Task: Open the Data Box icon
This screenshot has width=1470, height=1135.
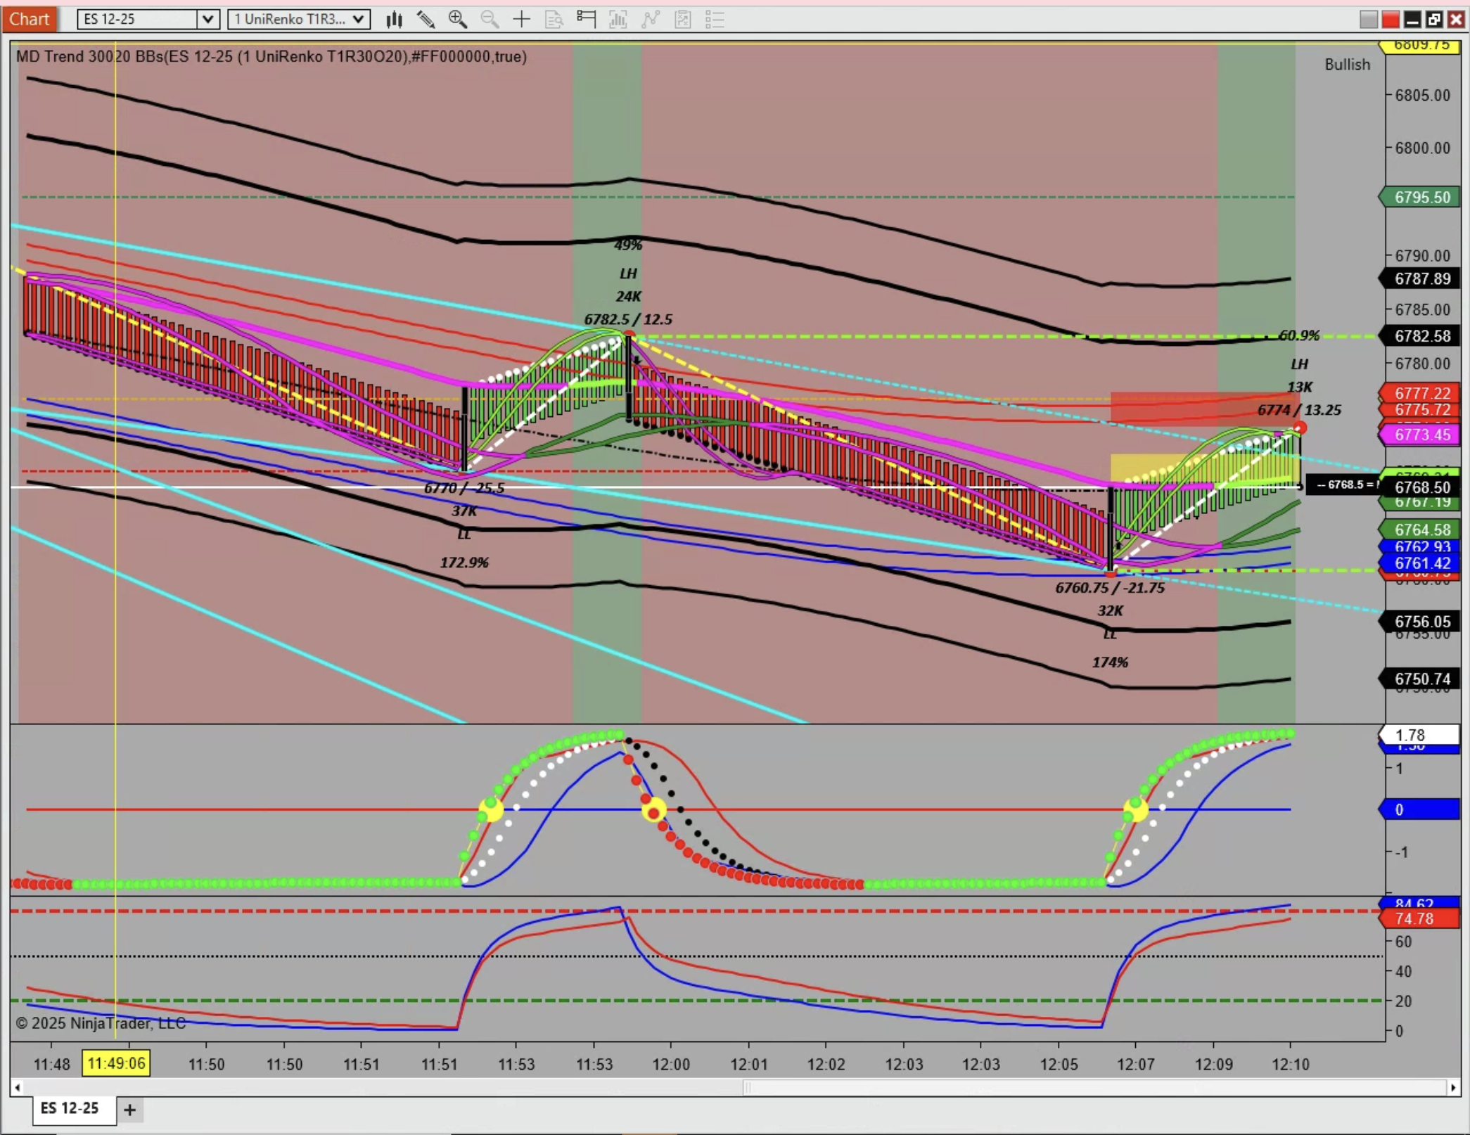Action: click(554, 20)
